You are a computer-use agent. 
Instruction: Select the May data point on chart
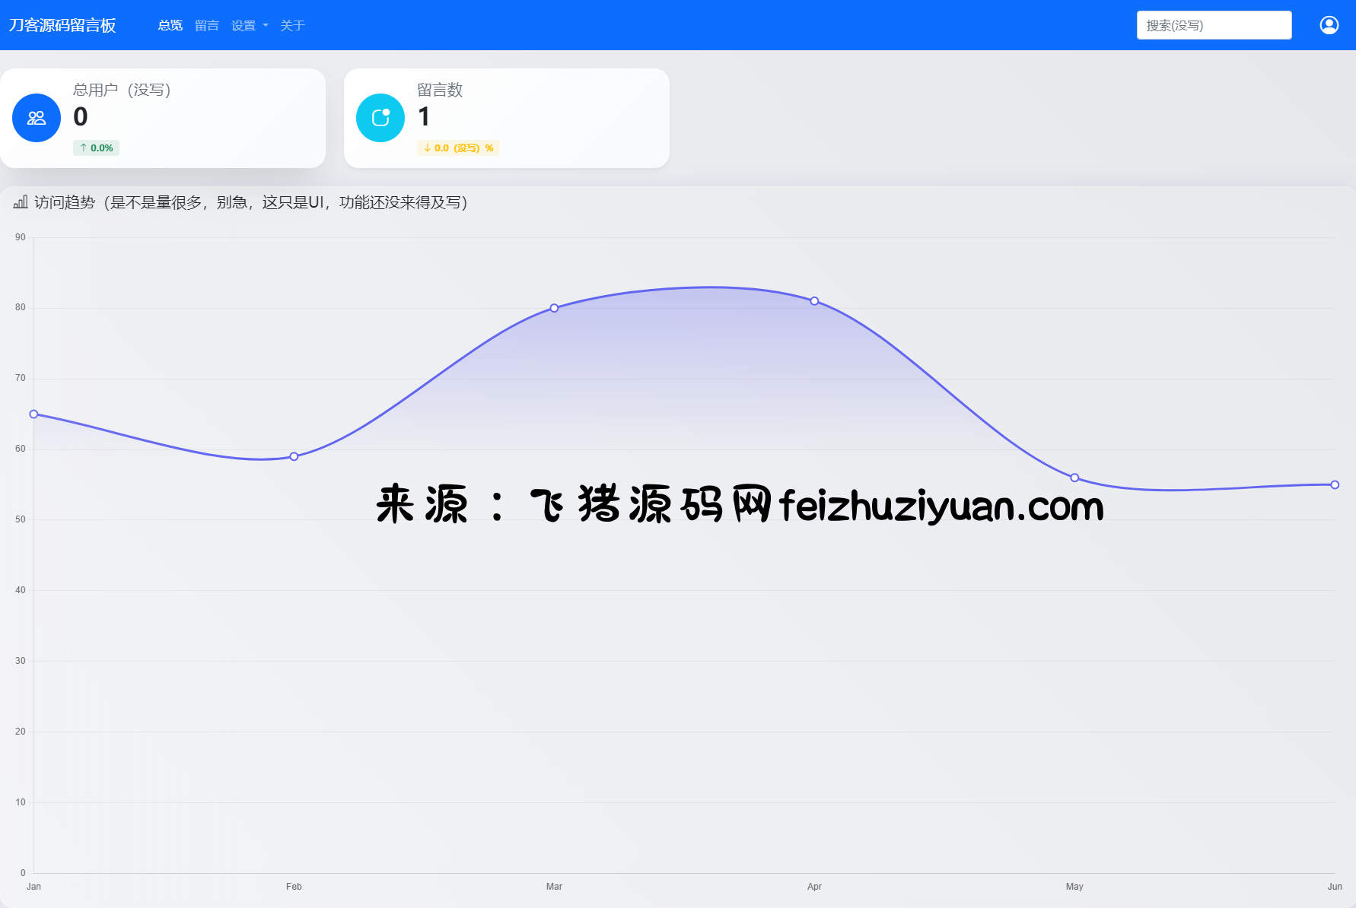(1074, 478)
